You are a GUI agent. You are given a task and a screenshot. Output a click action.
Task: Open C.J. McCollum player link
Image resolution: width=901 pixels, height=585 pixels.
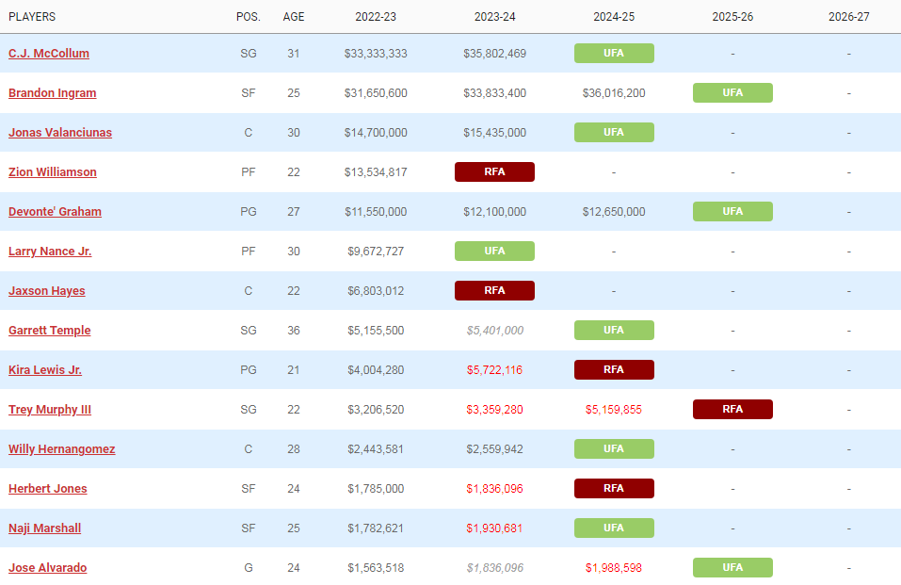tap(49, 54)
